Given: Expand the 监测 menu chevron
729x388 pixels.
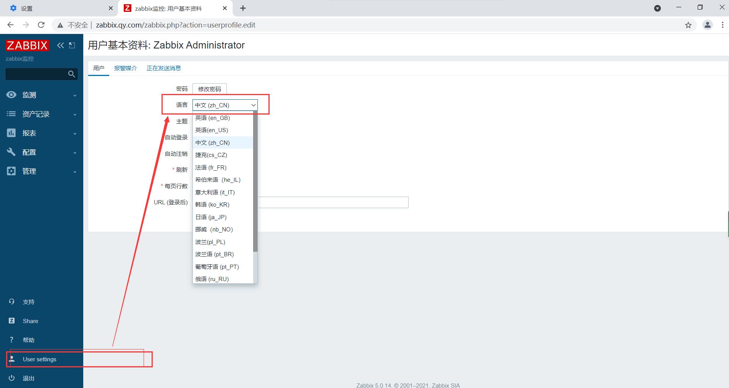Looking at the screenshot, I should click(x=75, y=95).
